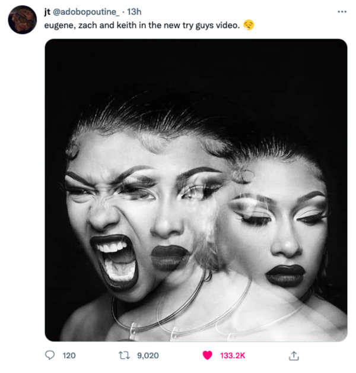The image size is (356, 373).
Task: Click the 133.2K likes count
Action: [x=233, y=355]
